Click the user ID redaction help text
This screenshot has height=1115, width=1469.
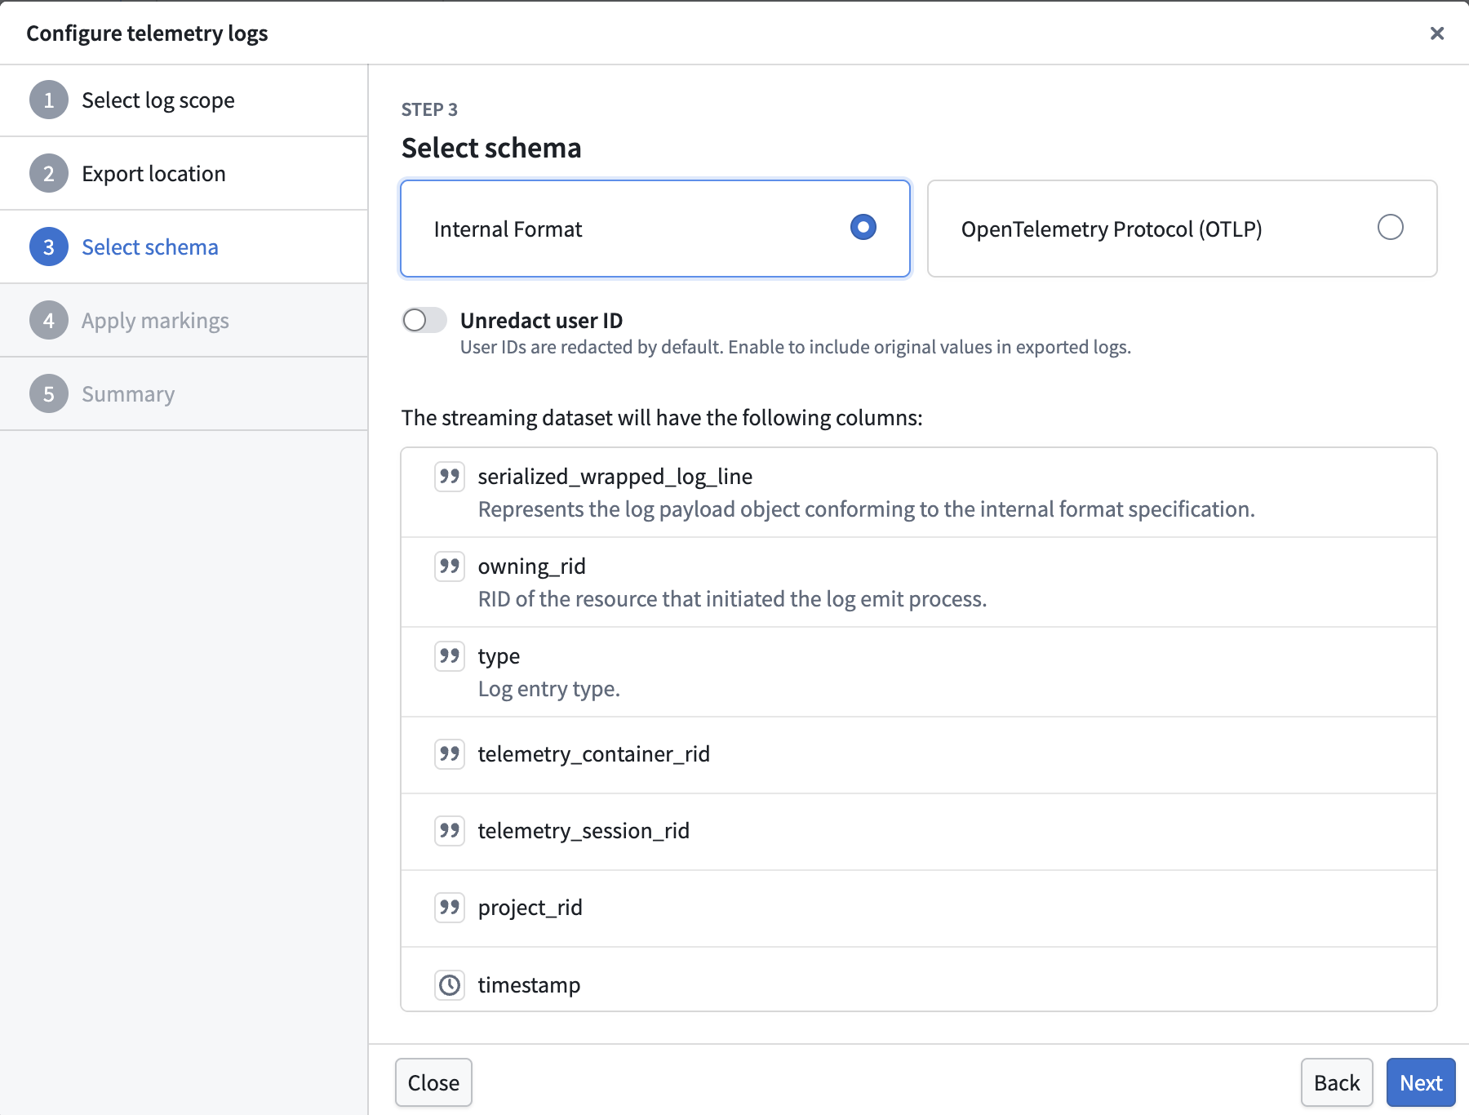coord(796,347)
